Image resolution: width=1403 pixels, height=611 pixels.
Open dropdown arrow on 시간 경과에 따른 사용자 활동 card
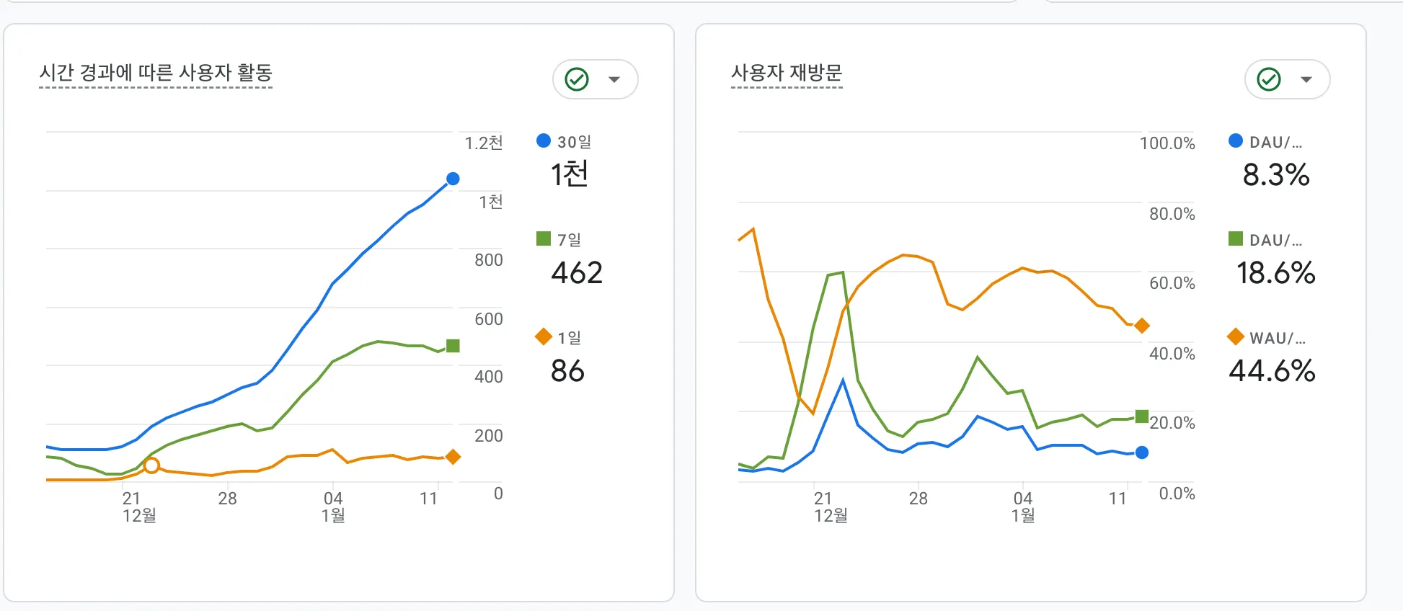point(614,79)
